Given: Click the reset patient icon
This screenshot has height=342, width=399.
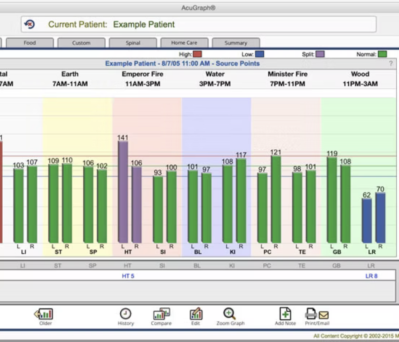Looking at the screenshot, I should (30, 24).
